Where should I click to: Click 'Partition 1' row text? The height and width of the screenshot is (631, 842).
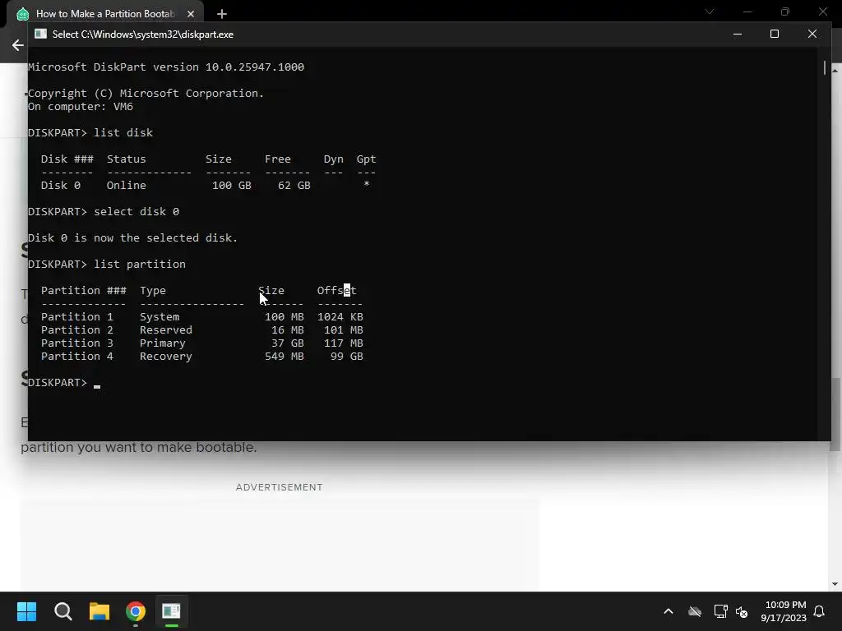[76, 316]
